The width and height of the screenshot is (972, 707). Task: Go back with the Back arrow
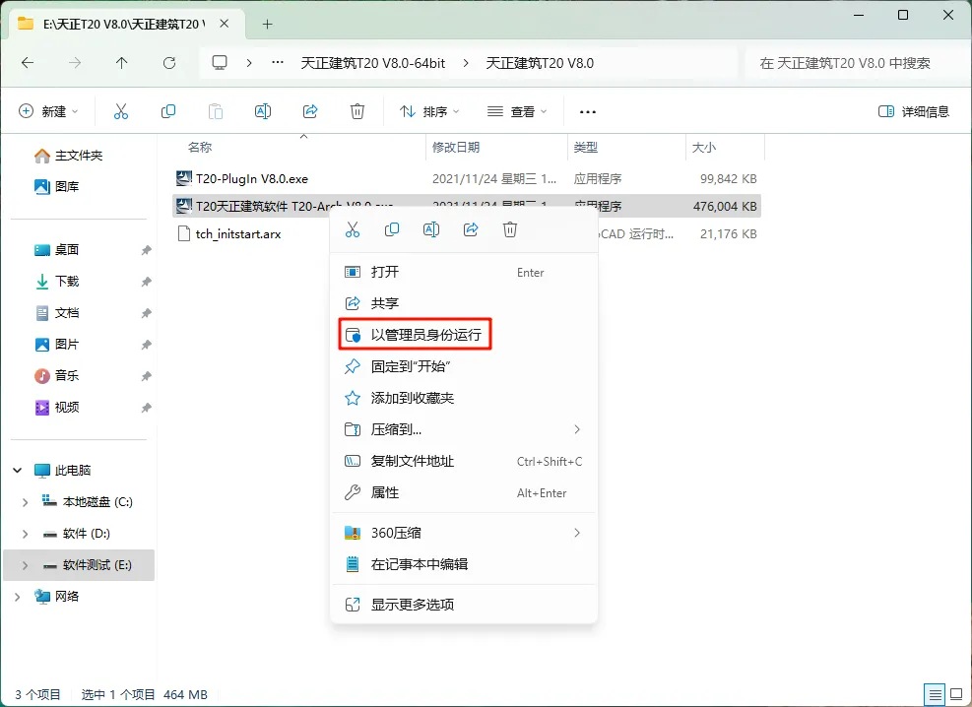tap(28, 63)
